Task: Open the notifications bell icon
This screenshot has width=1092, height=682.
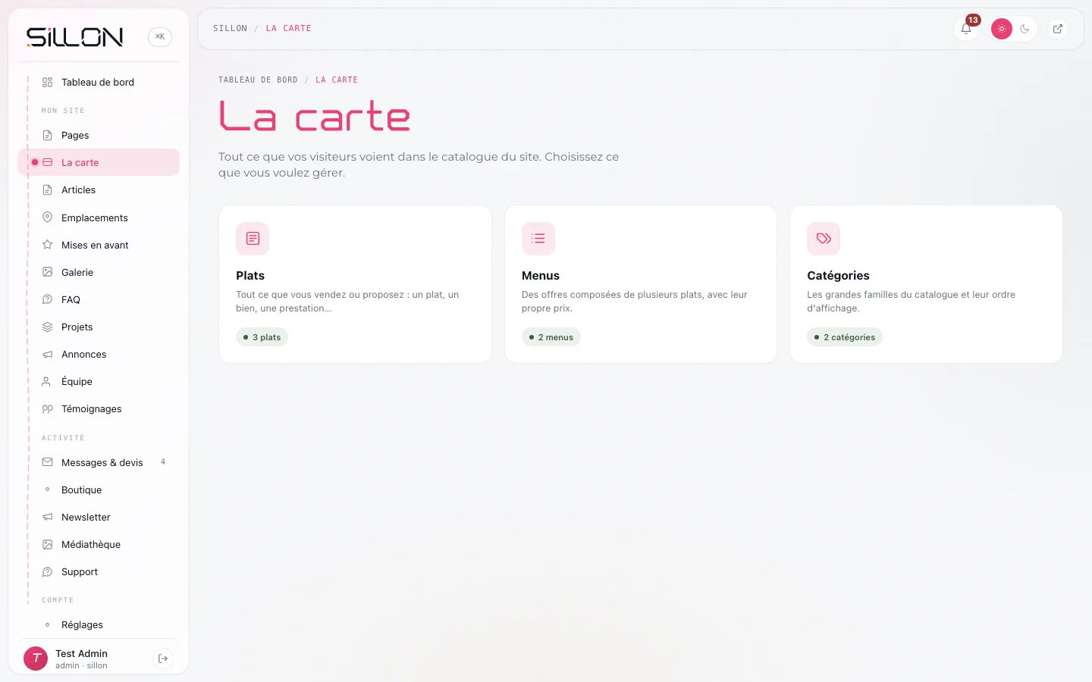Action: (x=966, y=29)
